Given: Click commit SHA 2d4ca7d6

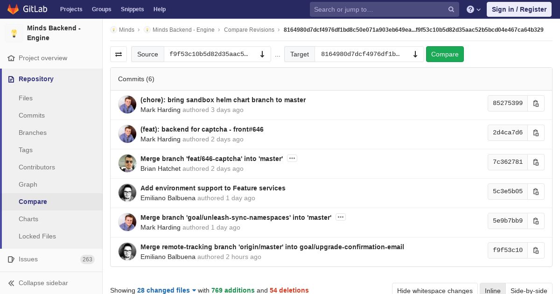Looking at the screenshot, I should (508, 133).
